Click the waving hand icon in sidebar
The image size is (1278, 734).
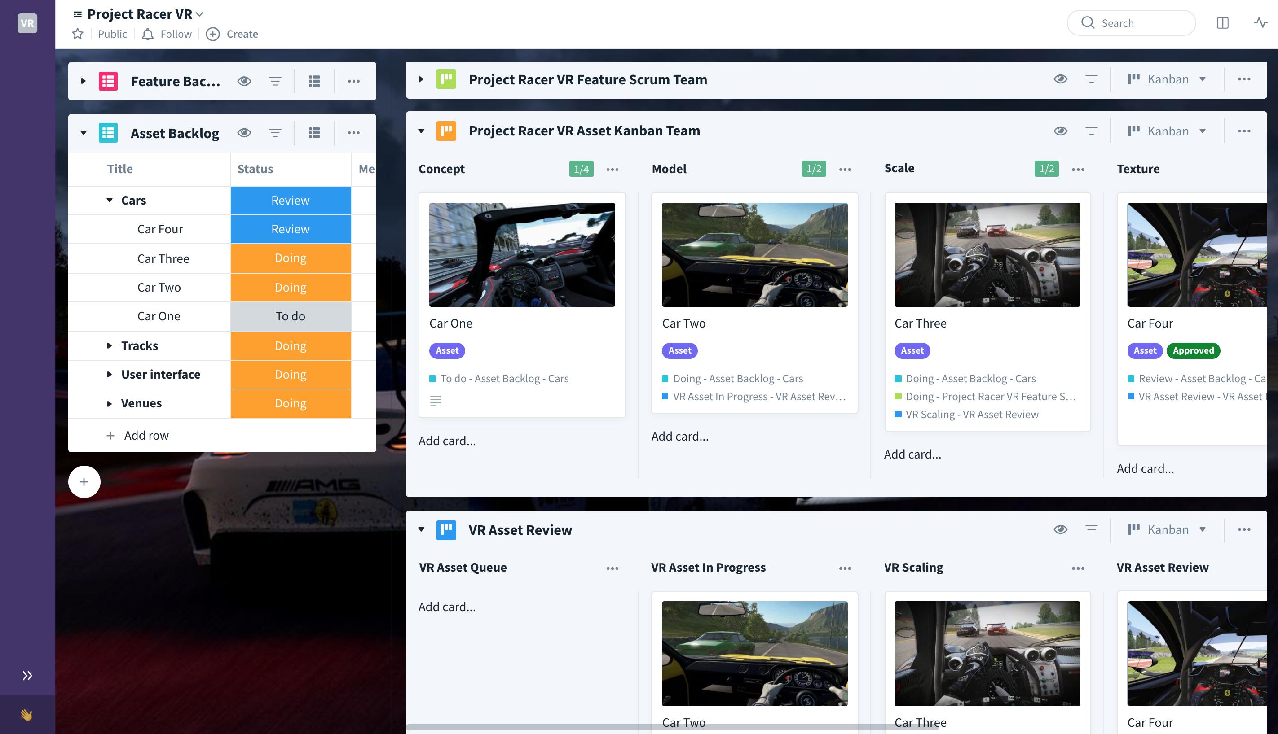[x=27, y=714]
